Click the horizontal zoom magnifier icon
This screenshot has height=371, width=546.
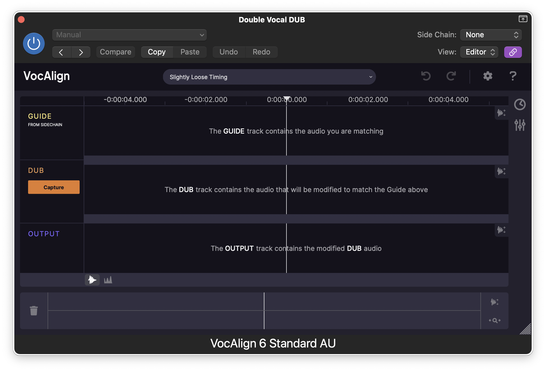pyautogui.click(x=495, y=320)
